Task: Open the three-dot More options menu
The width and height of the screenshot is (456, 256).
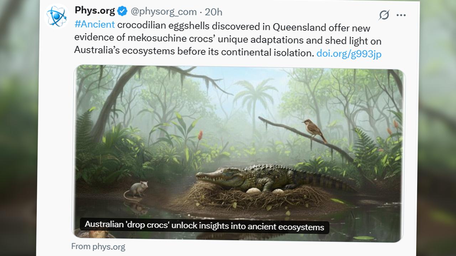Action: [x=401, y=15]
